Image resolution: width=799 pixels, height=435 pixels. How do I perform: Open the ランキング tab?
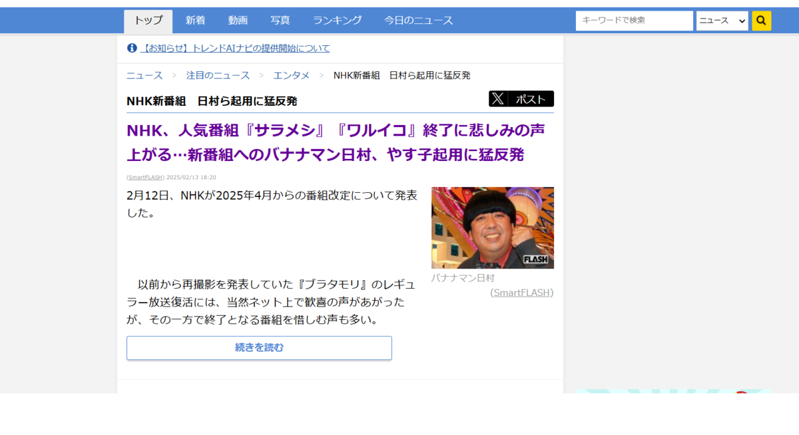(x=338, y=21)
